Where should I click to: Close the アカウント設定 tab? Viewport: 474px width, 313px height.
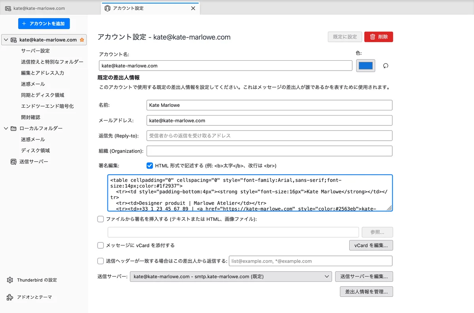pyautogui.click(x=193, y=8)
